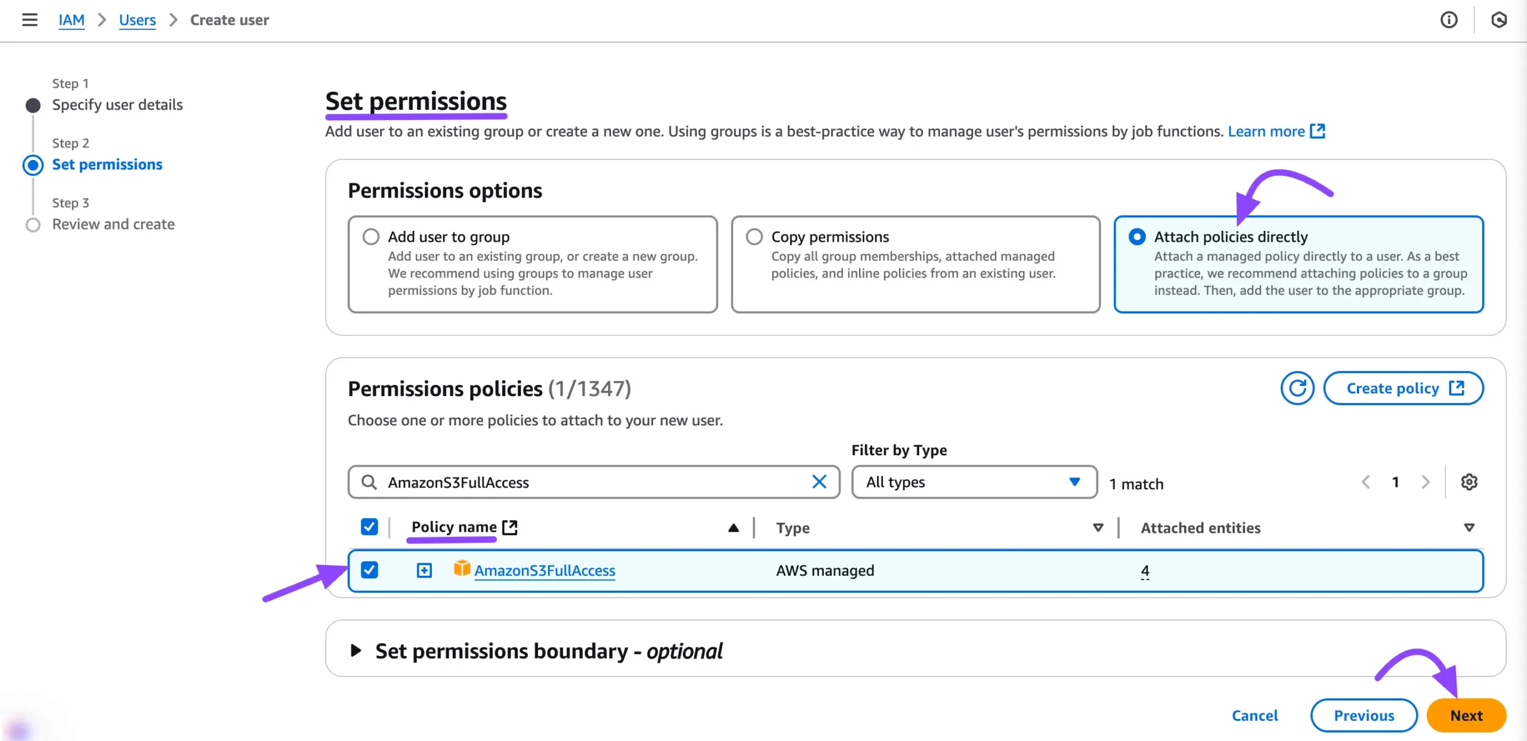Click the Policy name column header
Viewport: 1527px width, 741px height.
tap(454, 527)
